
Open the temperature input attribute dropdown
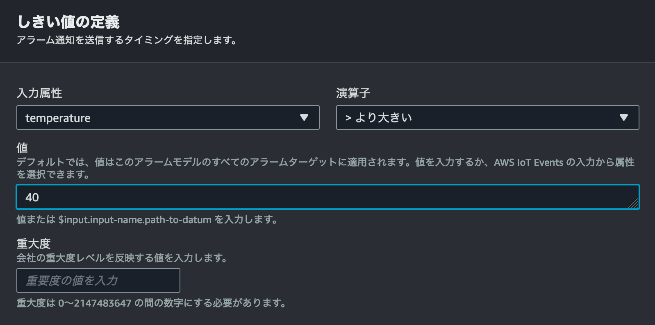point(168,118)
